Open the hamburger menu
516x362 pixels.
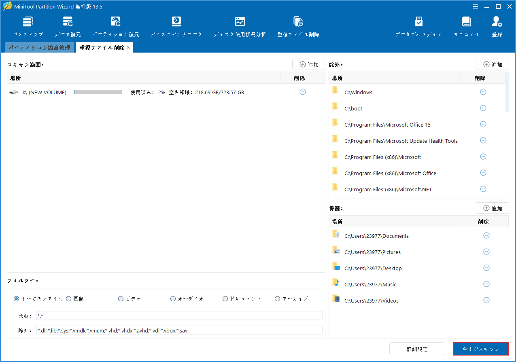(x=475, y=6)
